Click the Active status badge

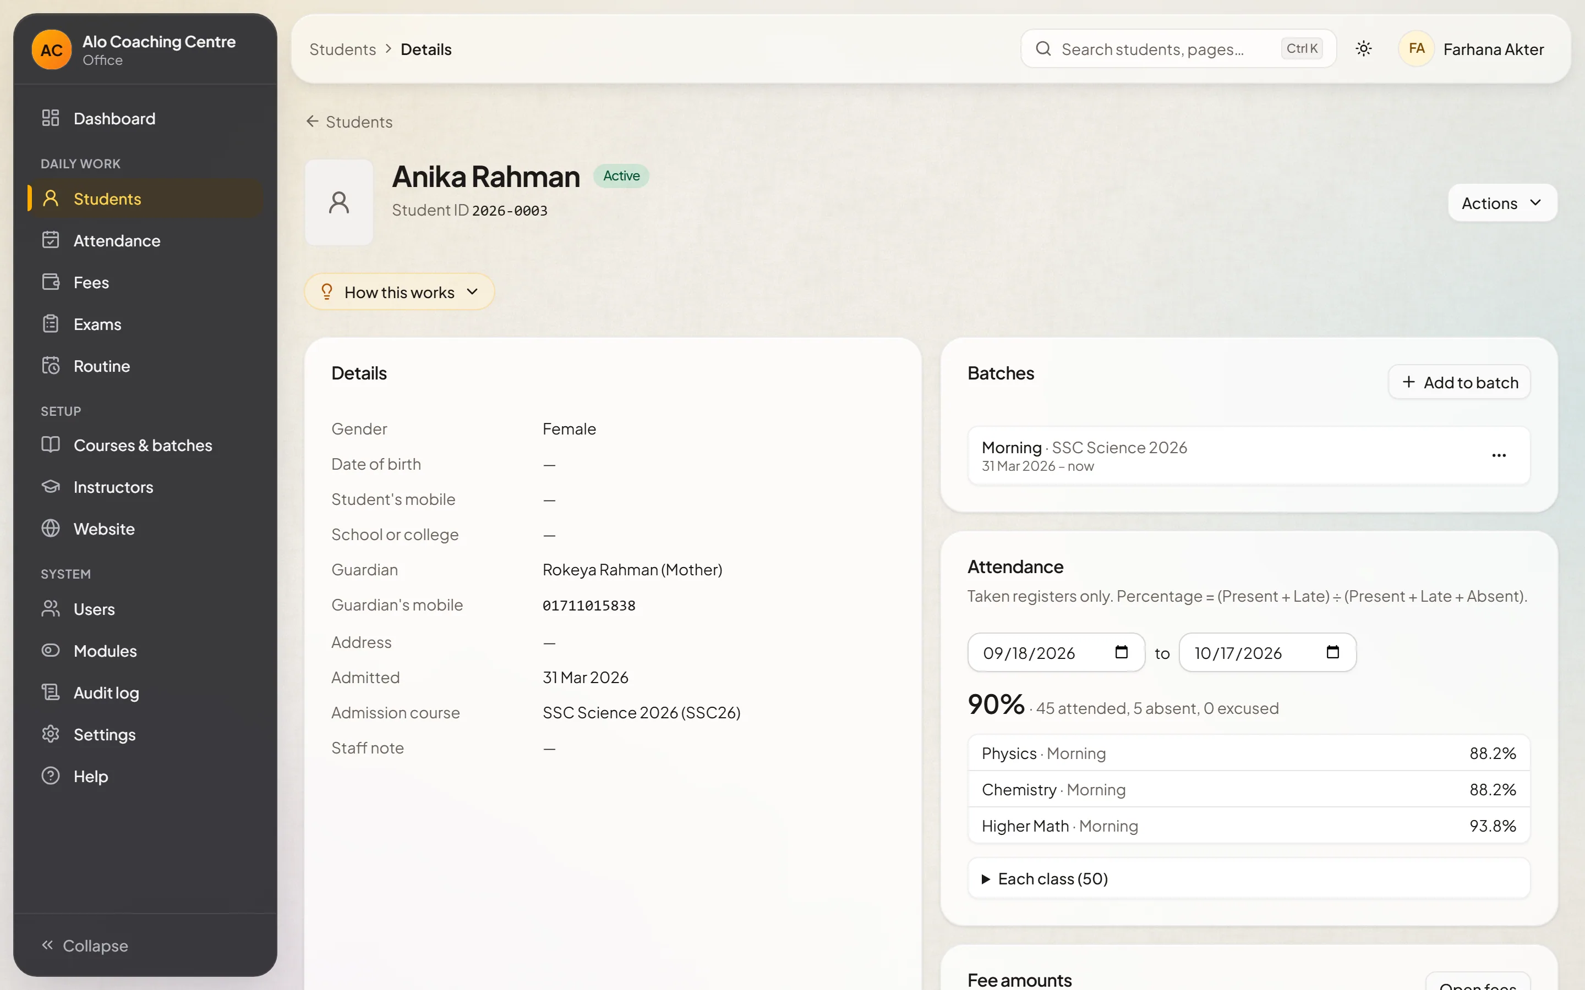tap(621, 175)
